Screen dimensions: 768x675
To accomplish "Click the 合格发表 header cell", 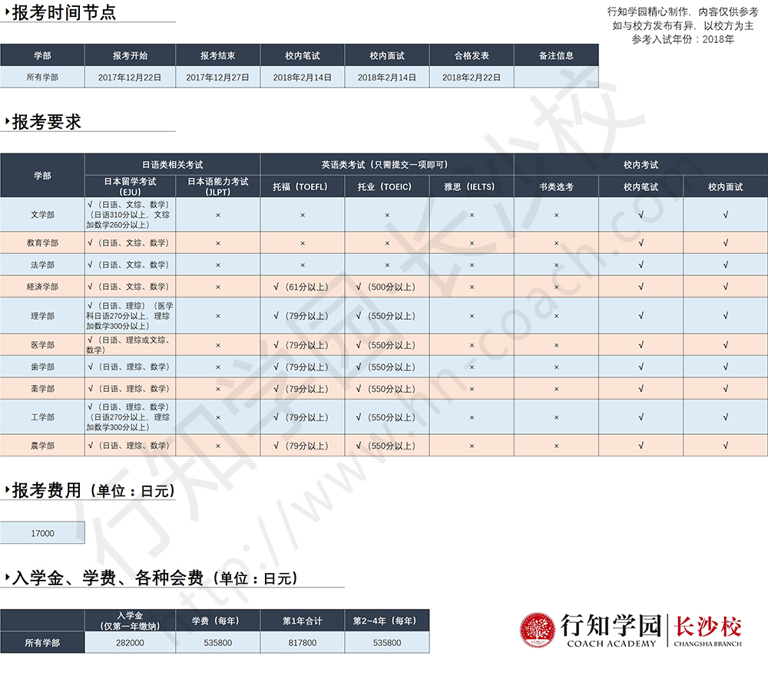I will (472, 56).
